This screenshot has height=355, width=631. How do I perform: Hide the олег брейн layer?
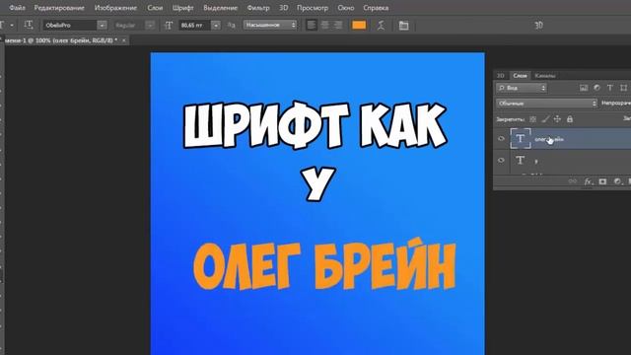[501, 139]
